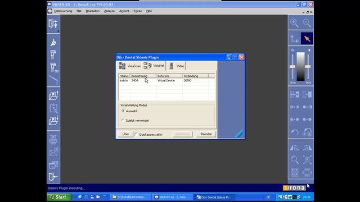Screen dimensions: 360x202
Task: Click the tile windows grid icon in right toolbar
Action: tap(295, 172)
